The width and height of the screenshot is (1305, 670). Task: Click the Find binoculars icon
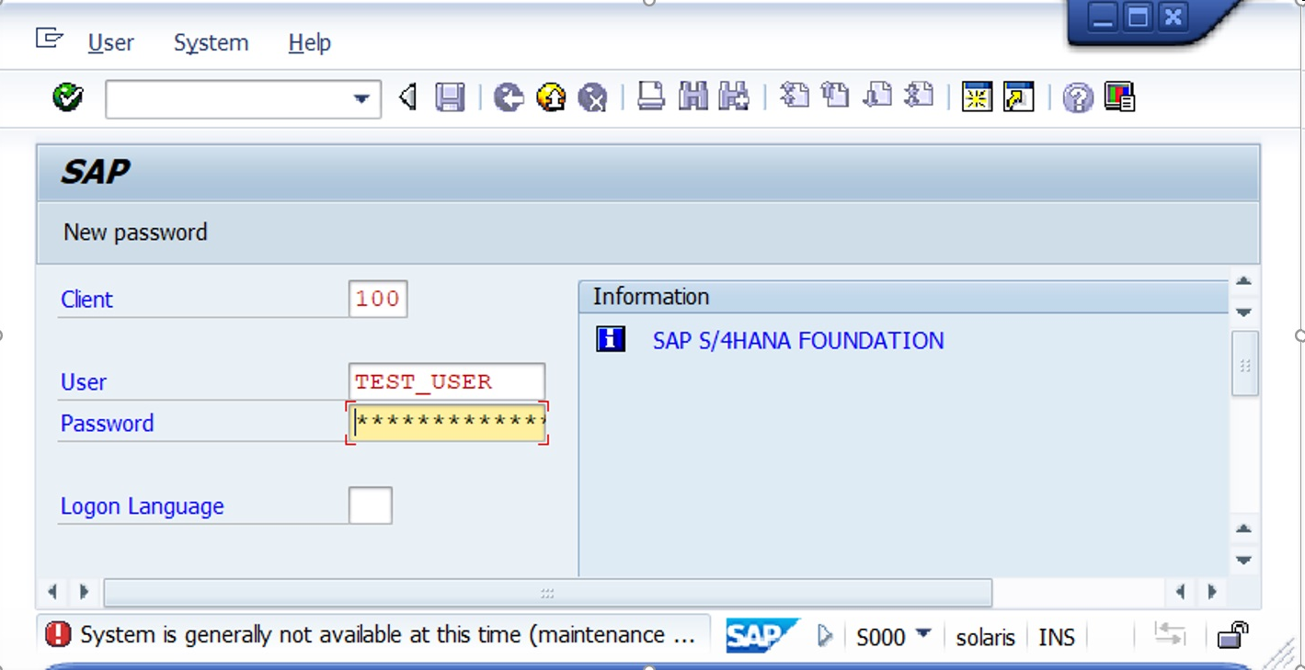[x=693, y=97]
